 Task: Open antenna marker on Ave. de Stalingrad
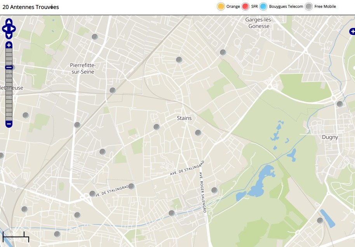pos(131,186)
